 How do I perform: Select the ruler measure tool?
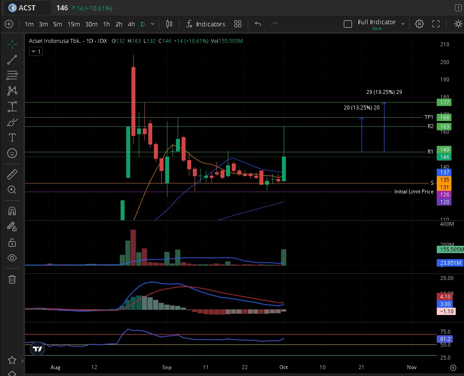[12, 174]
